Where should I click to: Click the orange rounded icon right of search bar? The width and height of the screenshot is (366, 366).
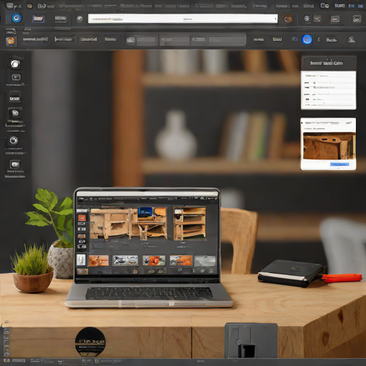pos(288,19)
